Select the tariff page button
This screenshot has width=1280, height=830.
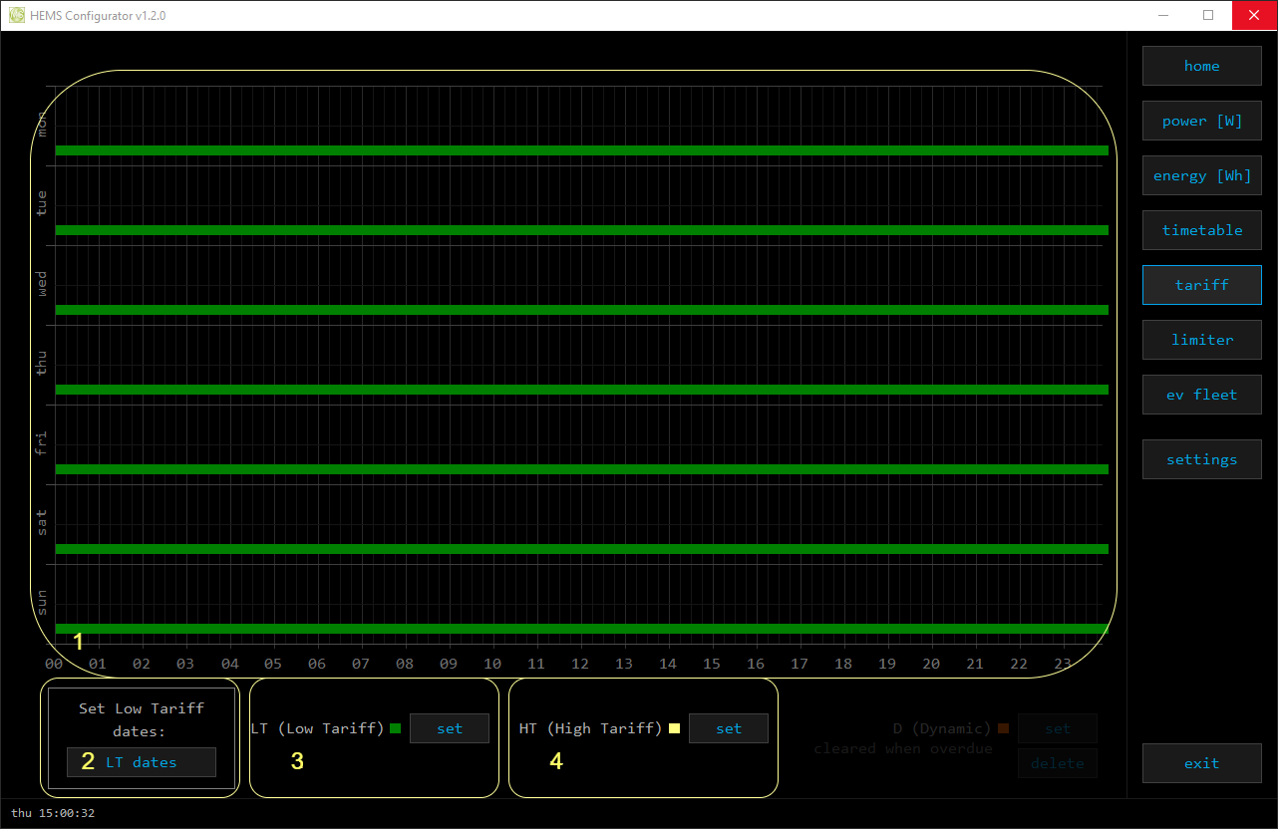(x=1201, y=285)
